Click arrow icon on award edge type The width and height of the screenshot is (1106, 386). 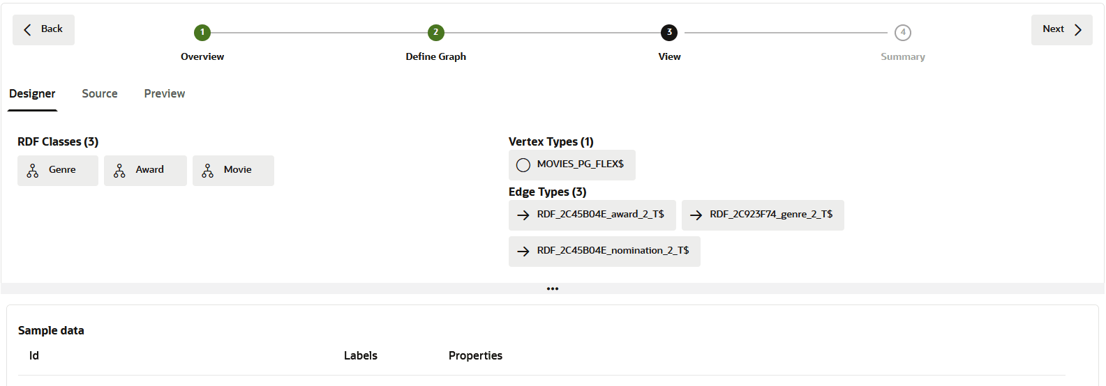pos(523,215)
